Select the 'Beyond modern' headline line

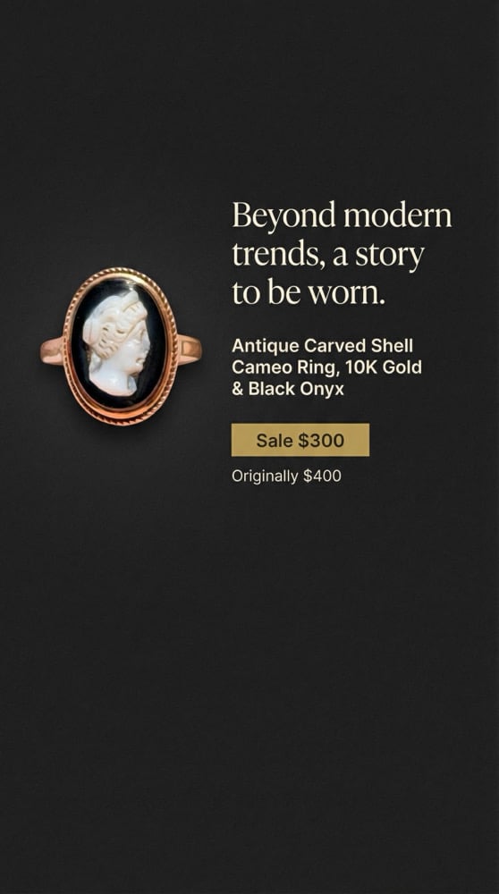click(342, 216)
